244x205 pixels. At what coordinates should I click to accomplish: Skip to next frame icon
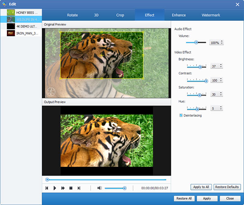pyautogui.click(x=79, y=188)
